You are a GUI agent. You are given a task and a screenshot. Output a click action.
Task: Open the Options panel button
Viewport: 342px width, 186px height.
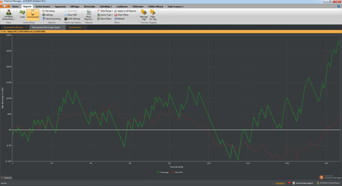tap(6, 178)
